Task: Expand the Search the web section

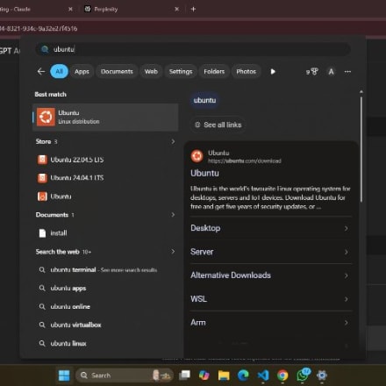Action: pos(173,252)
